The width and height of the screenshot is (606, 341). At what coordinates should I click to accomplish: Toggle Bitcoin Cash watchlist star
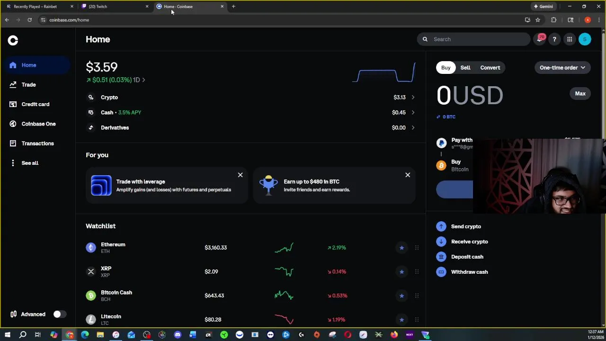[401, 296]
